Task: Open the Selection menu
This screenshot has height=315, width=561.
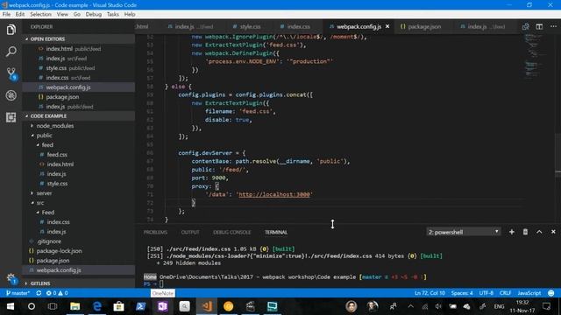Action: 40,14
